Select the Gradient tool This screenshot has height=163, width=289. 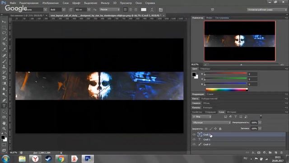click(4, 83)
